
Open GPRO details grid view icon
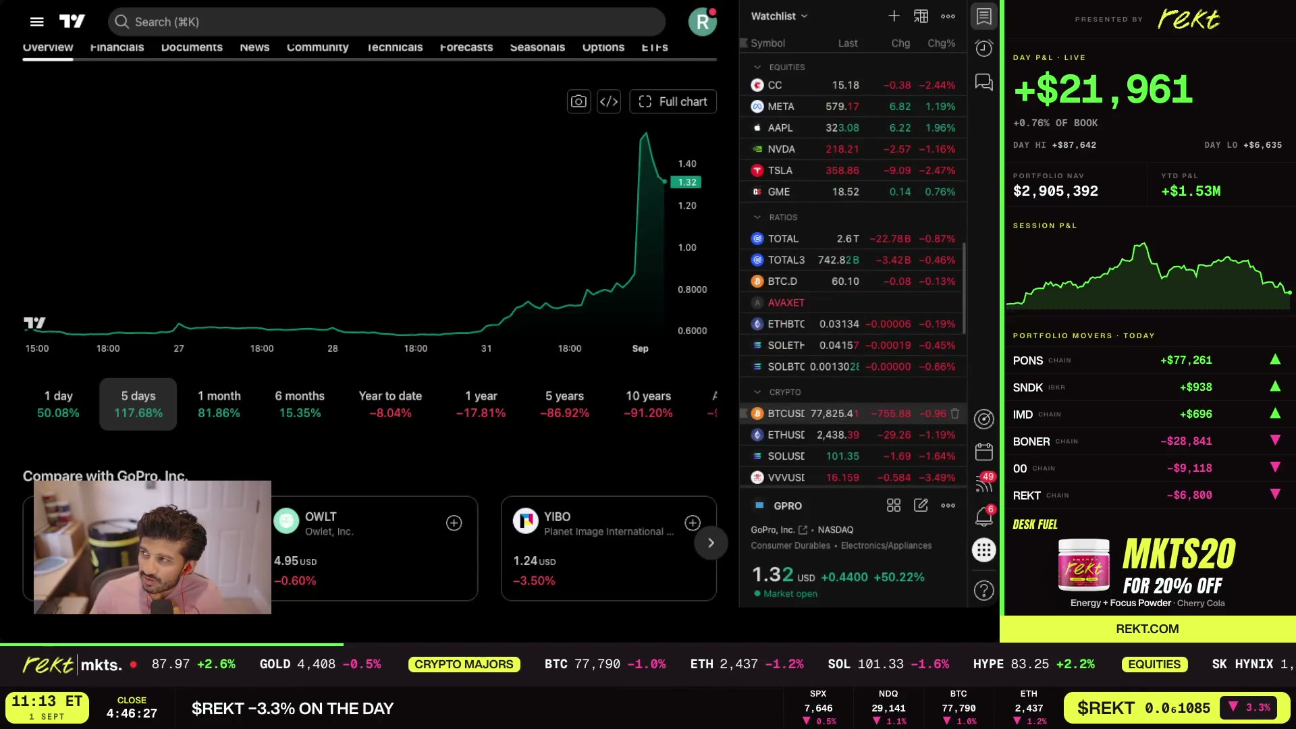pyautogui.click(x=894, y=506)
